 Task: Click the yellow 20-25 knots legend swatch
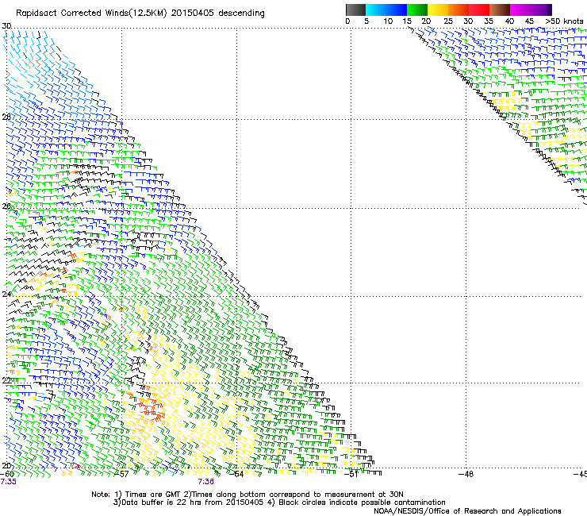coord(438,10)
